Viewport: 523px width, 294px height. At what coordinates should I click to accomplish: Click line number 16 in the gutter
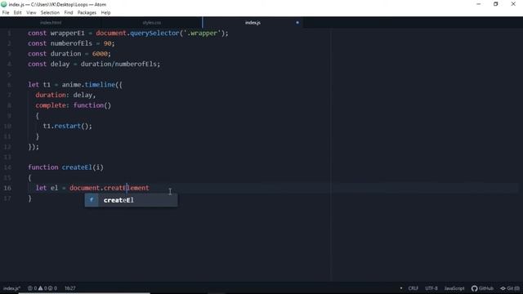pos(7,188)
